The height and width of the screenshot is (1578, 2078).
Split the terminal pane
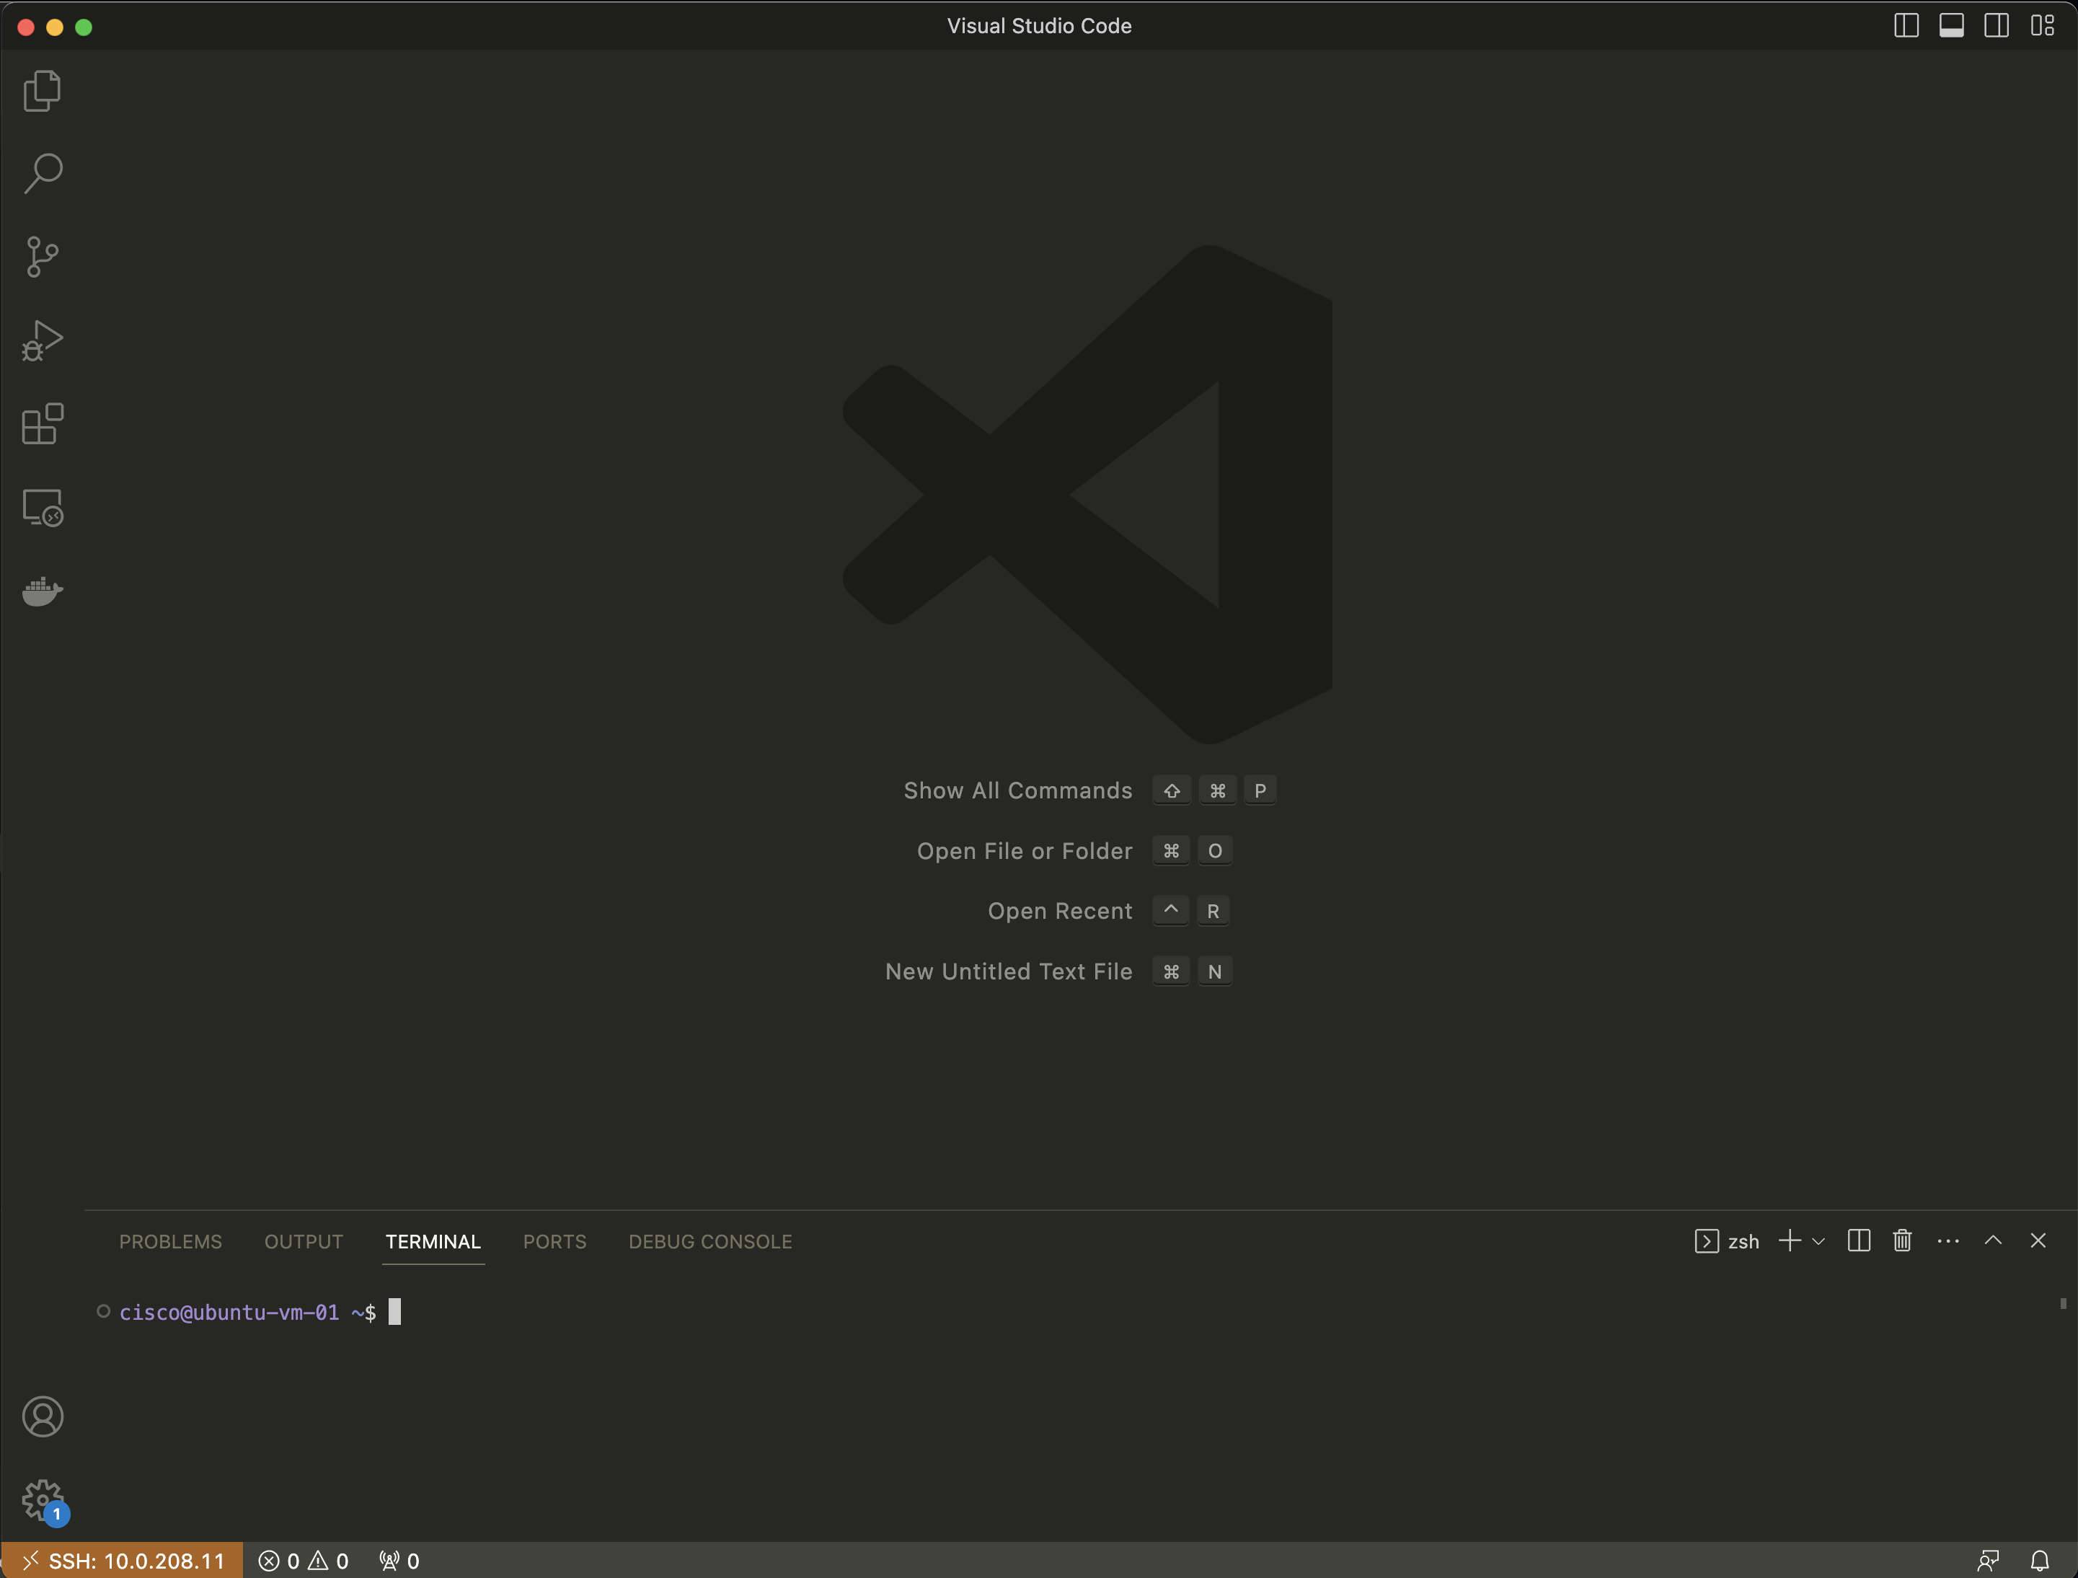click(x=1858, y=1240)
